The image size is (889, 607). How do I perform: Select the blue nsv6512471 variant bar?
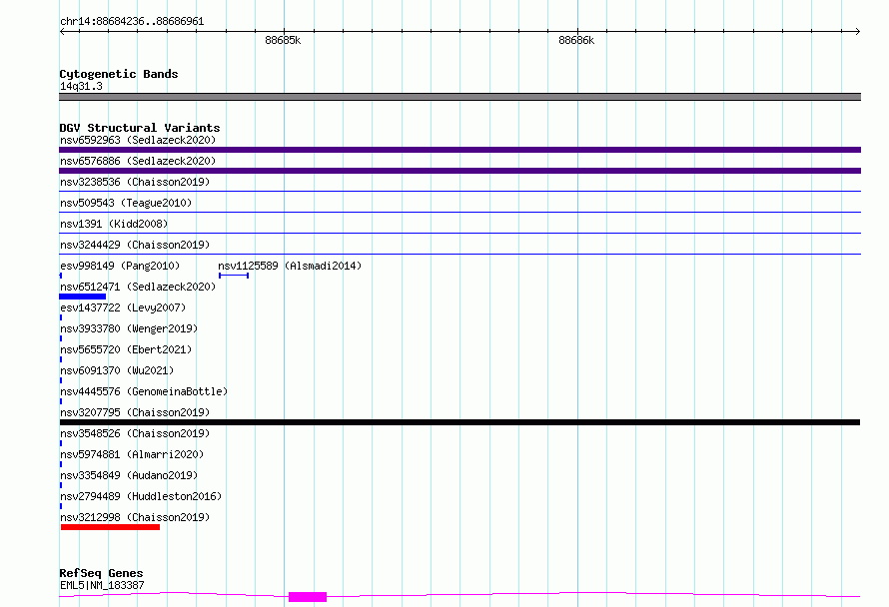(x=83, y=297)
